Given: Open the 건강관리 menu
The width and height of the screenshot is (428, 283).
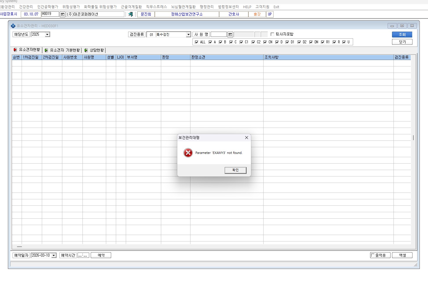Looking at the screenshot, I should point(26,7).
